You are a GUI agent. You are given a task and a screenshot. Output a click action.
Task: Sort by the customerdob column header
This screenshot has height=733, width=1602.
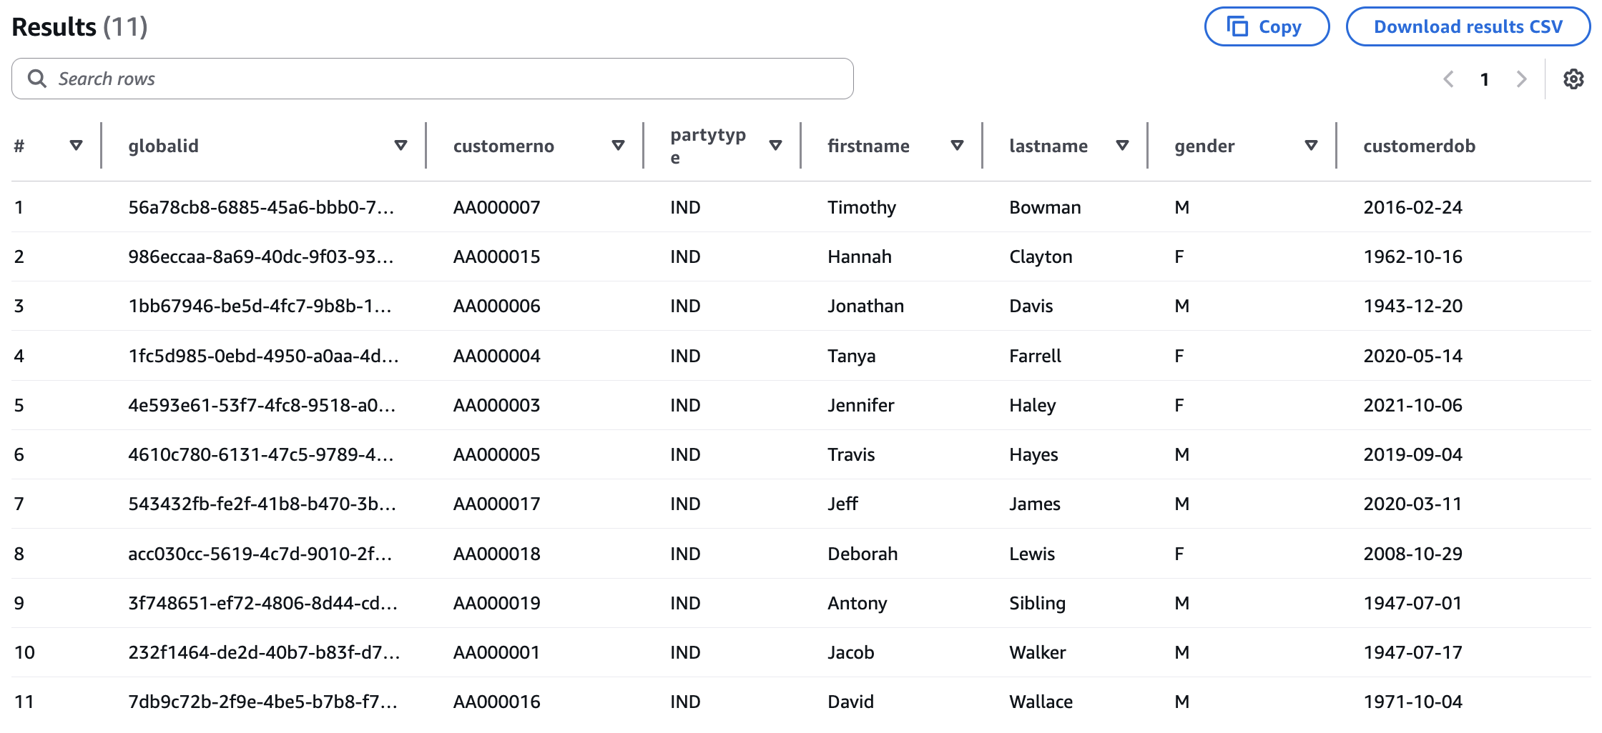coord(1418,146)
